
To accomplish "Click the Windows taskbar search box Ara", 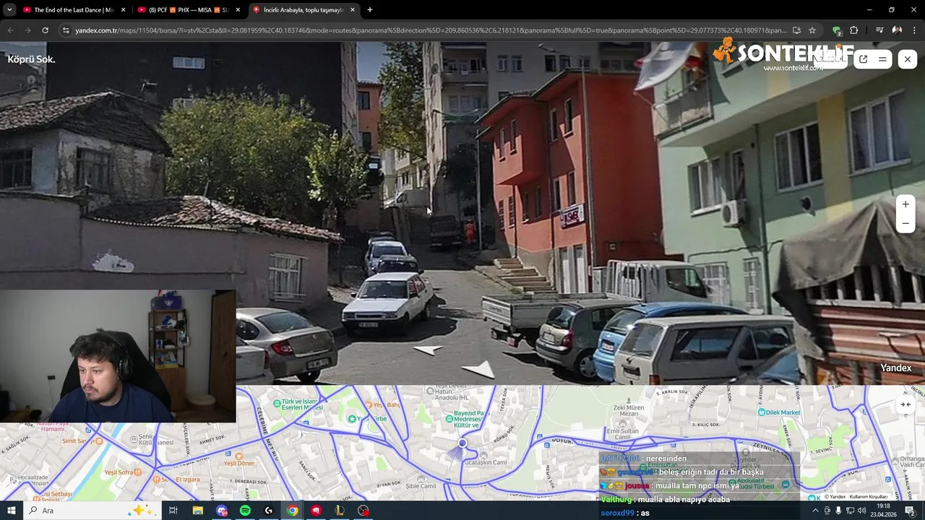I will coord(94,511).
